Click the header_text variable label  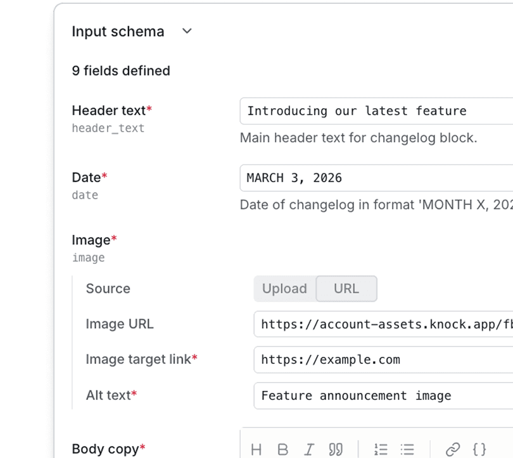coord(107,128)
